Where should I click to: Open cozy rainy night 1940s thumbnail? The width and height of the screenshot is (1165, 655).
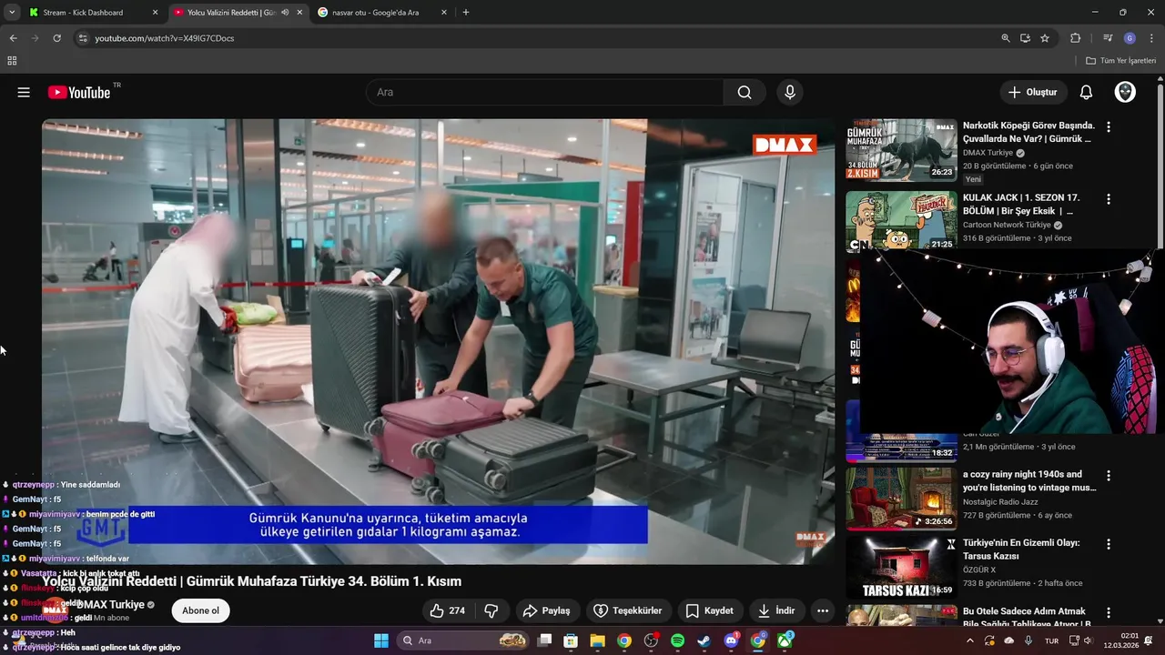click(x=901, y=499)
